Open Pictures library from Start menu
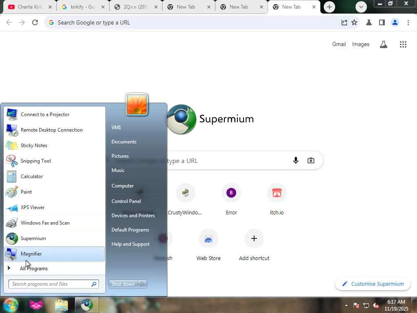The image size is (417, 313). coord(120,156)
